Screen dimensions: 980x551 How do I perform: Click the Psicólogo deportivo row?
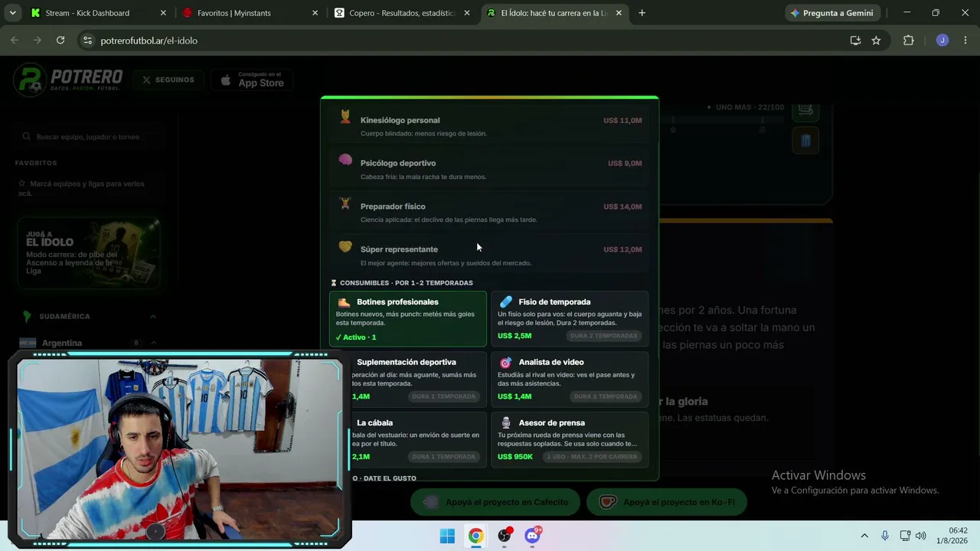[x=489, y=169]
